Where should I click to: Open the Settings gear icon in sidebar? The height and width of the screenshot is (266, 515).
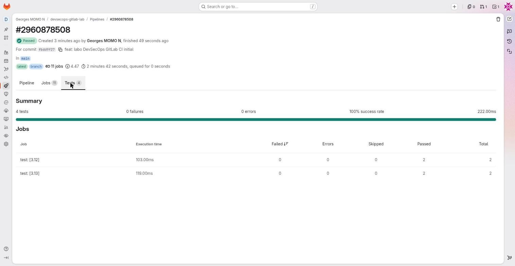(6, 144)
